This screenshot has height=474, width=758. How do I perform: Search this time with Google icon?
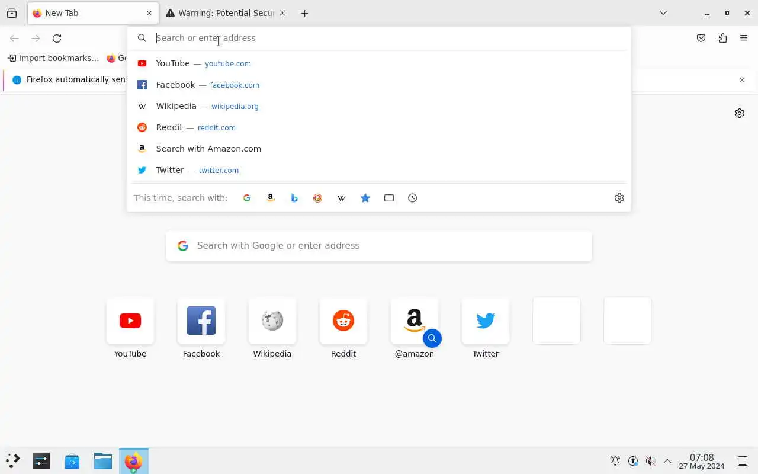pyautogui.click(x=247, y=198)
